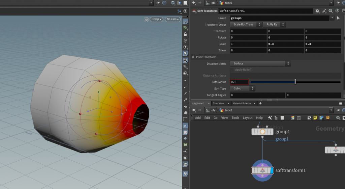
Task: Click the Soft Radius slider handle
Action: (x=295, y=82)
